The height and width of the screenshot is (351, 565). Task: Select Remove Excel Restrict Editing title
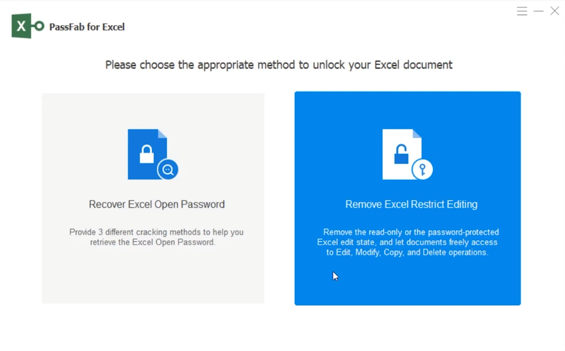point(411,205)
